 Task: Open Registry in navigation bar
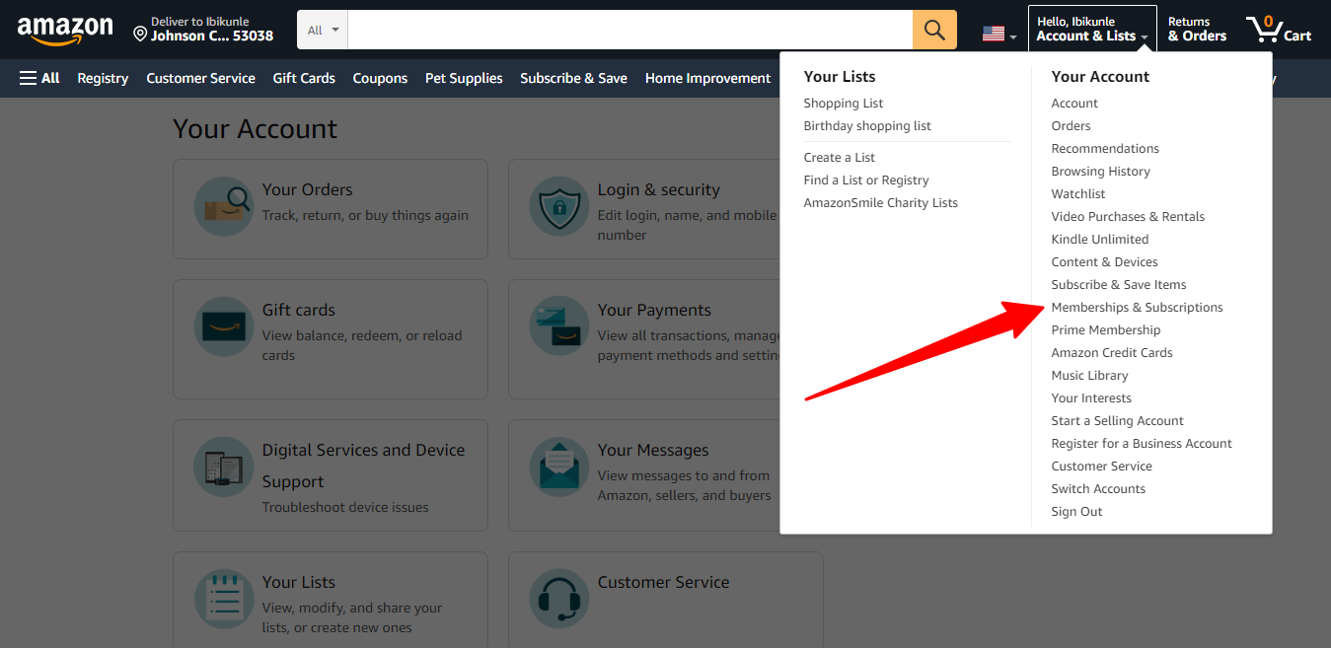coord(103,78)
